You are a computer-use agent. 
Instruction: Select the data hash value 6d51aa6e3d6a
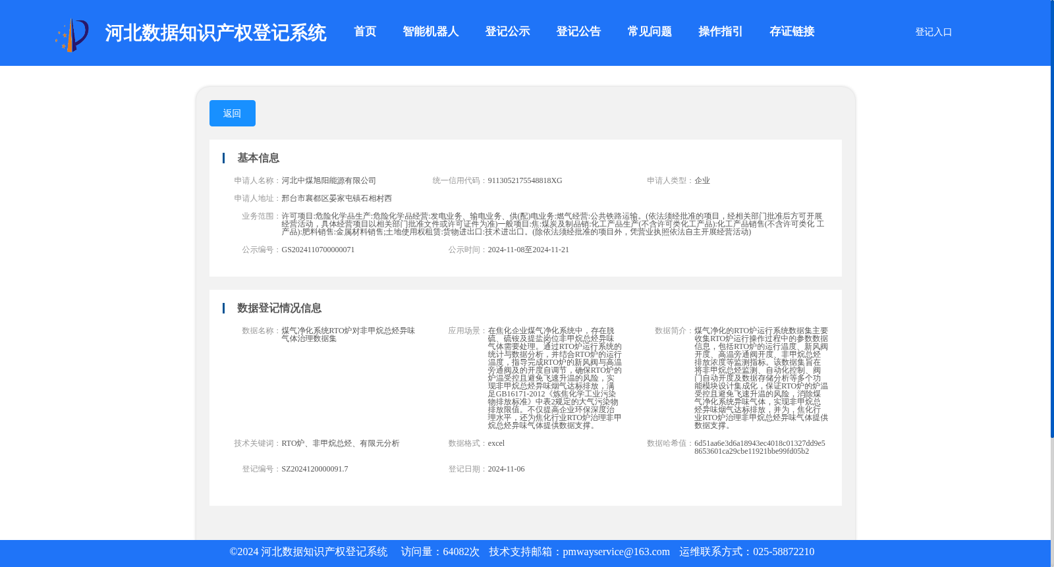760,447
